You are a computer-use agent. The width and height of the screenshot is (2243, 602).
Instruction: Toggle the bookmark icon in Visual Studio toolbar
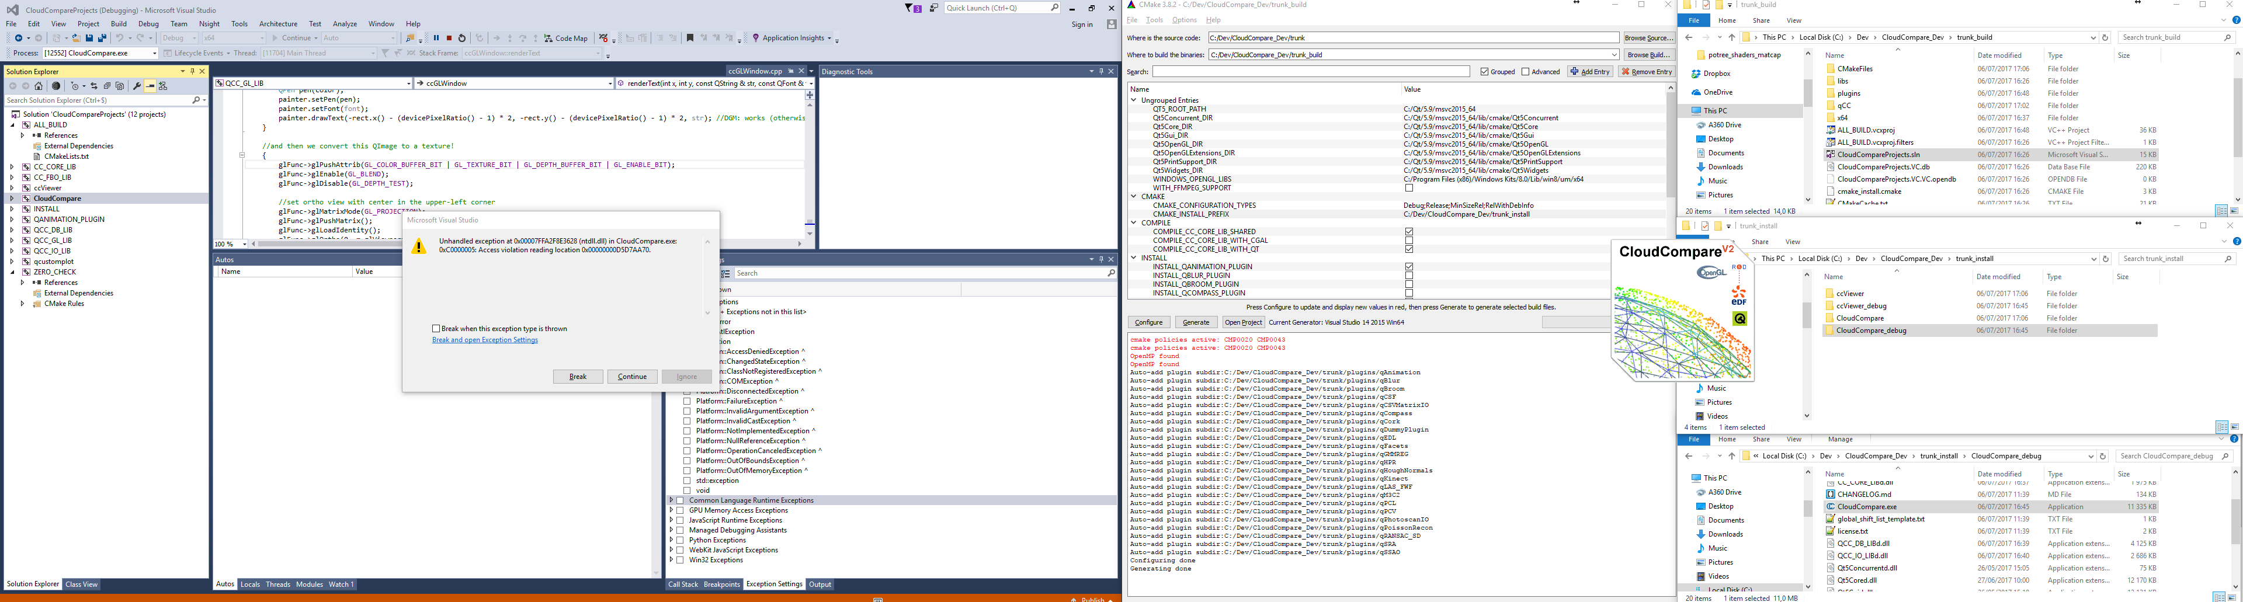(x=690, y=39)
